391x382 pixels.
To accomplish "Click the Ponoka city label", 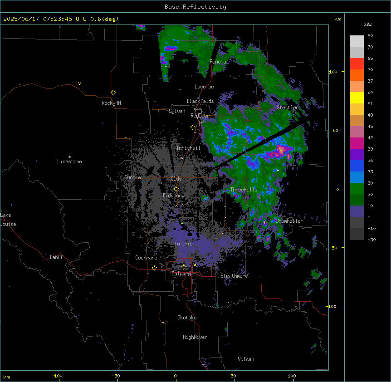I will point(218,62).
